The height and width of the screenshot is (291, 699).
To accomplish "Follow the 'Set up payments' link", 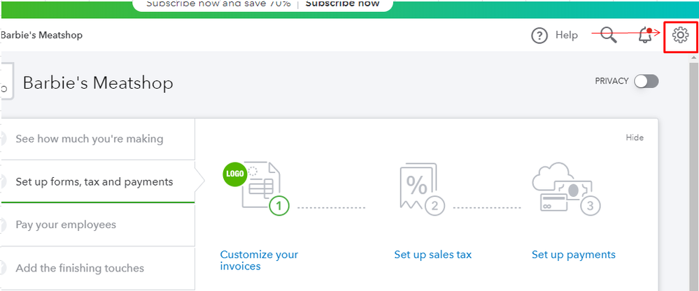I will point(573,255).
